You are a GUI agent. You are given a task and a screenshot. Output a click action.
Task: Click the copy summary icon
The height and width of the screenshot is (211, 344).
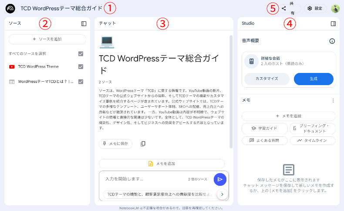(143, 144)
